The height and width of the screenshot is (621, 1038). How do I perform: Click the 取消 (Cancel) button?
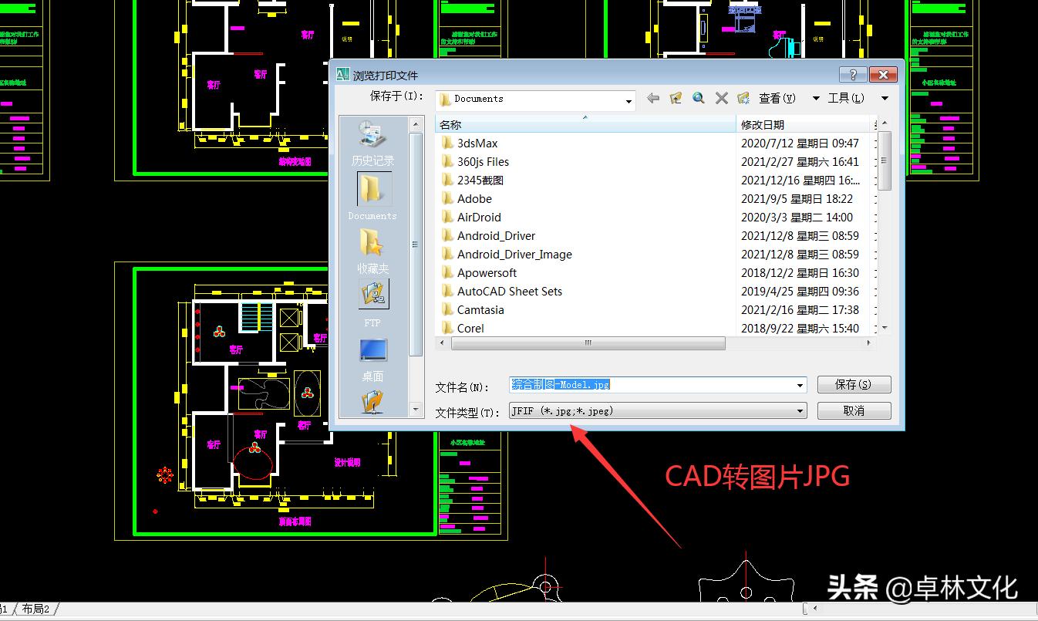point(854,410)
